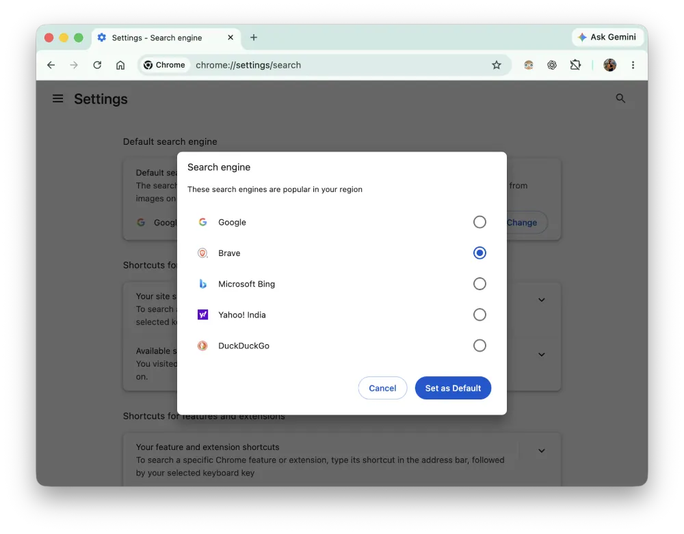Viewport: 684px width, 534px height.
Task: Click the 'Search engine' dialog title
Action: coord(219,167)
